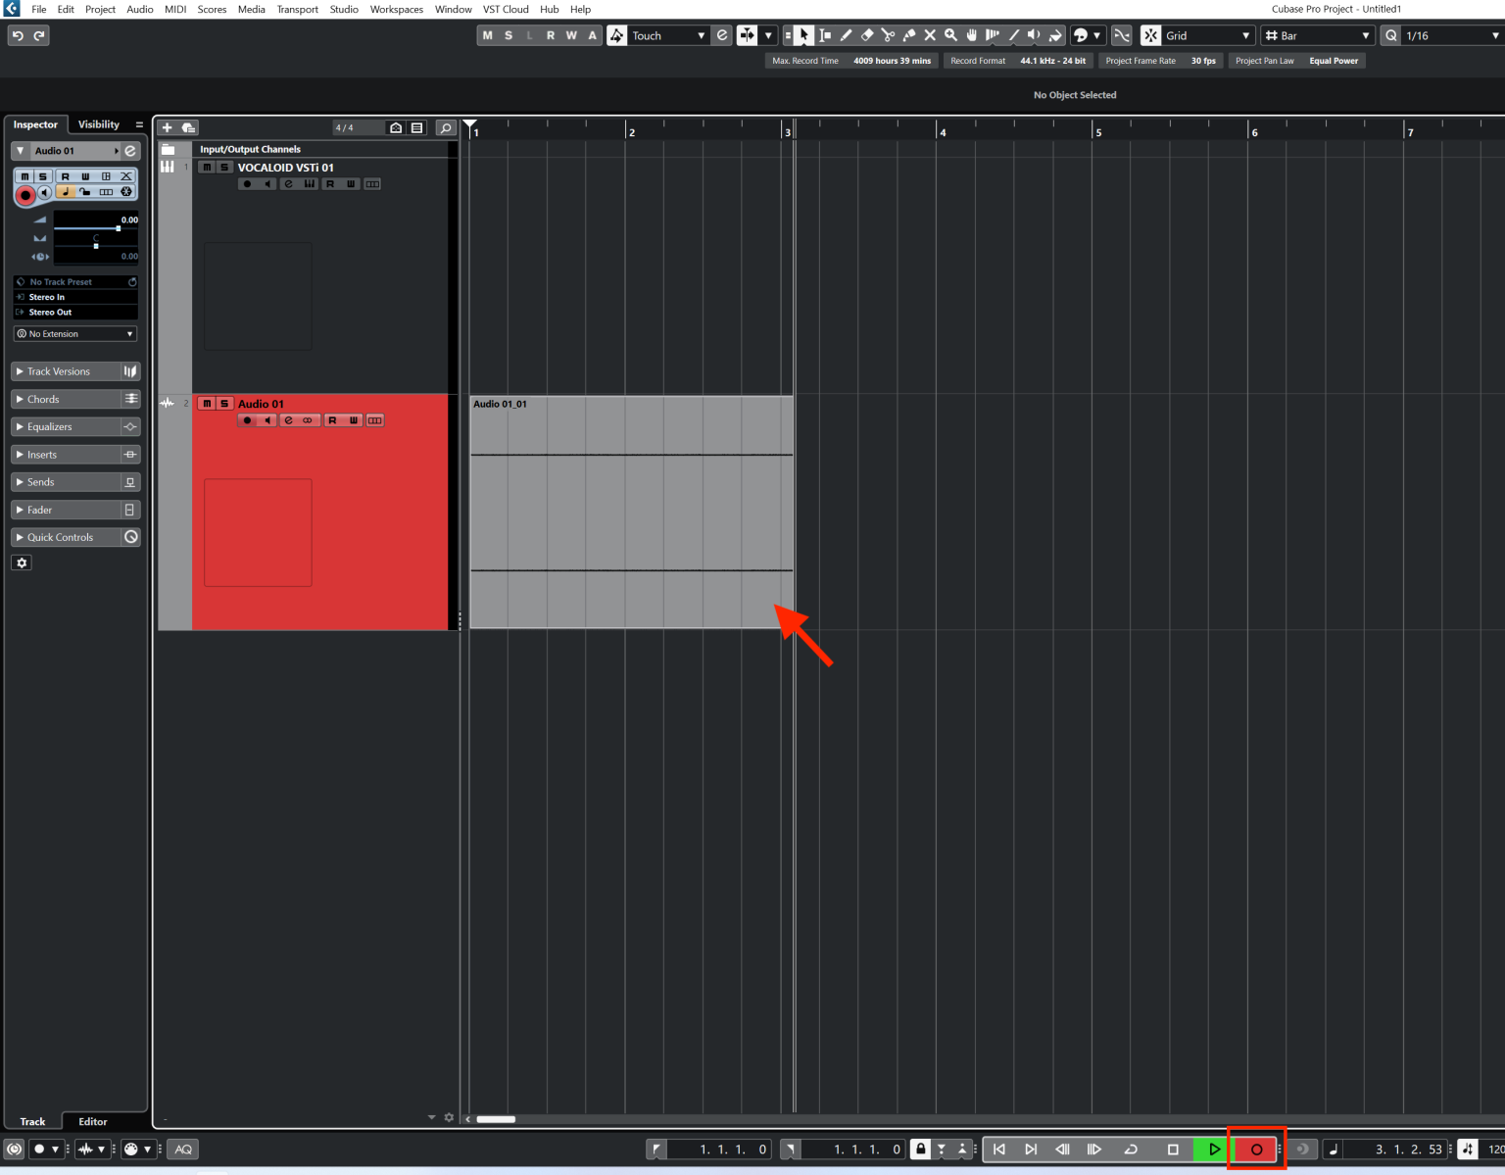Solo the Audio 01 track
The image size is (1505, 1175).
coord(224,403)
